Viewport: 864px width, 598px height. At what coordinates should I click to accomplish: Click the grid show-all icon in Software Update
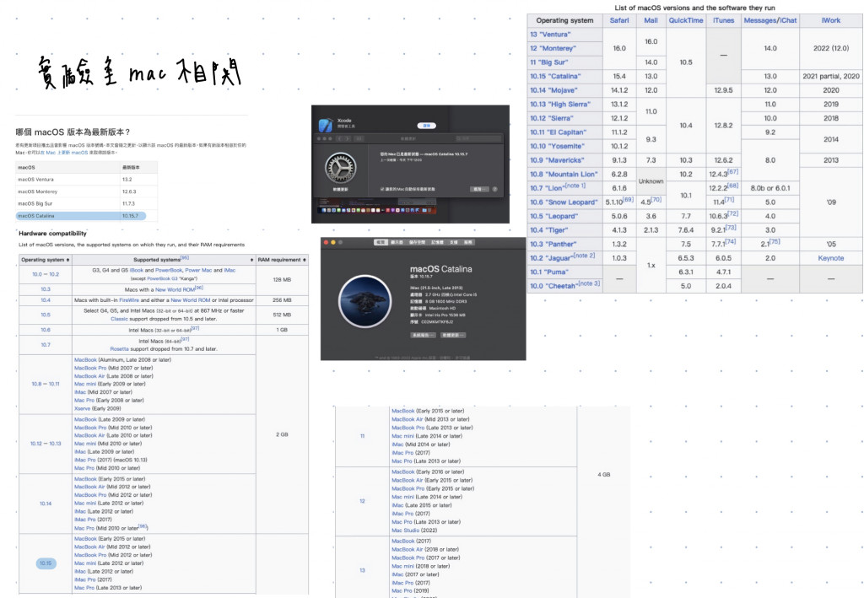click(x=359, y=139)
